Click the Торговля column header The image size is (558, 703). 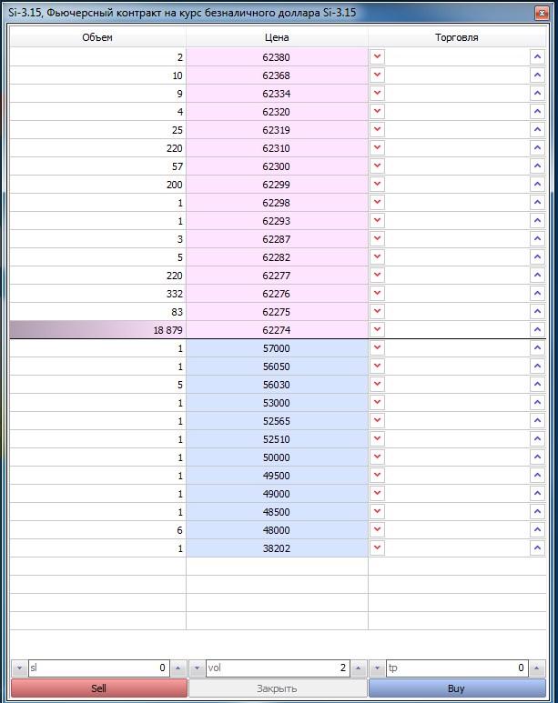(457, 37)
